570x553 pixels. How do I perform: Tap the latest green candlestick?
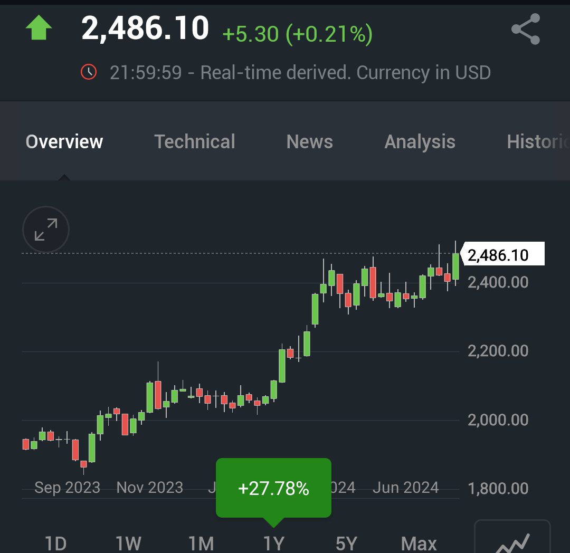point(455,266)
